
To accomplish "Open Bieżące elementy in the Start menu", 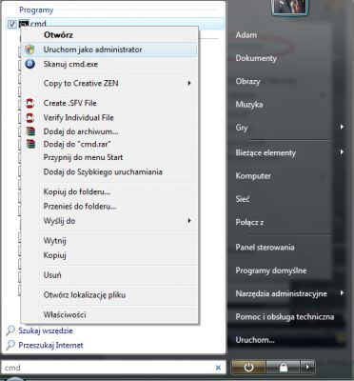I will coord(265,153).
